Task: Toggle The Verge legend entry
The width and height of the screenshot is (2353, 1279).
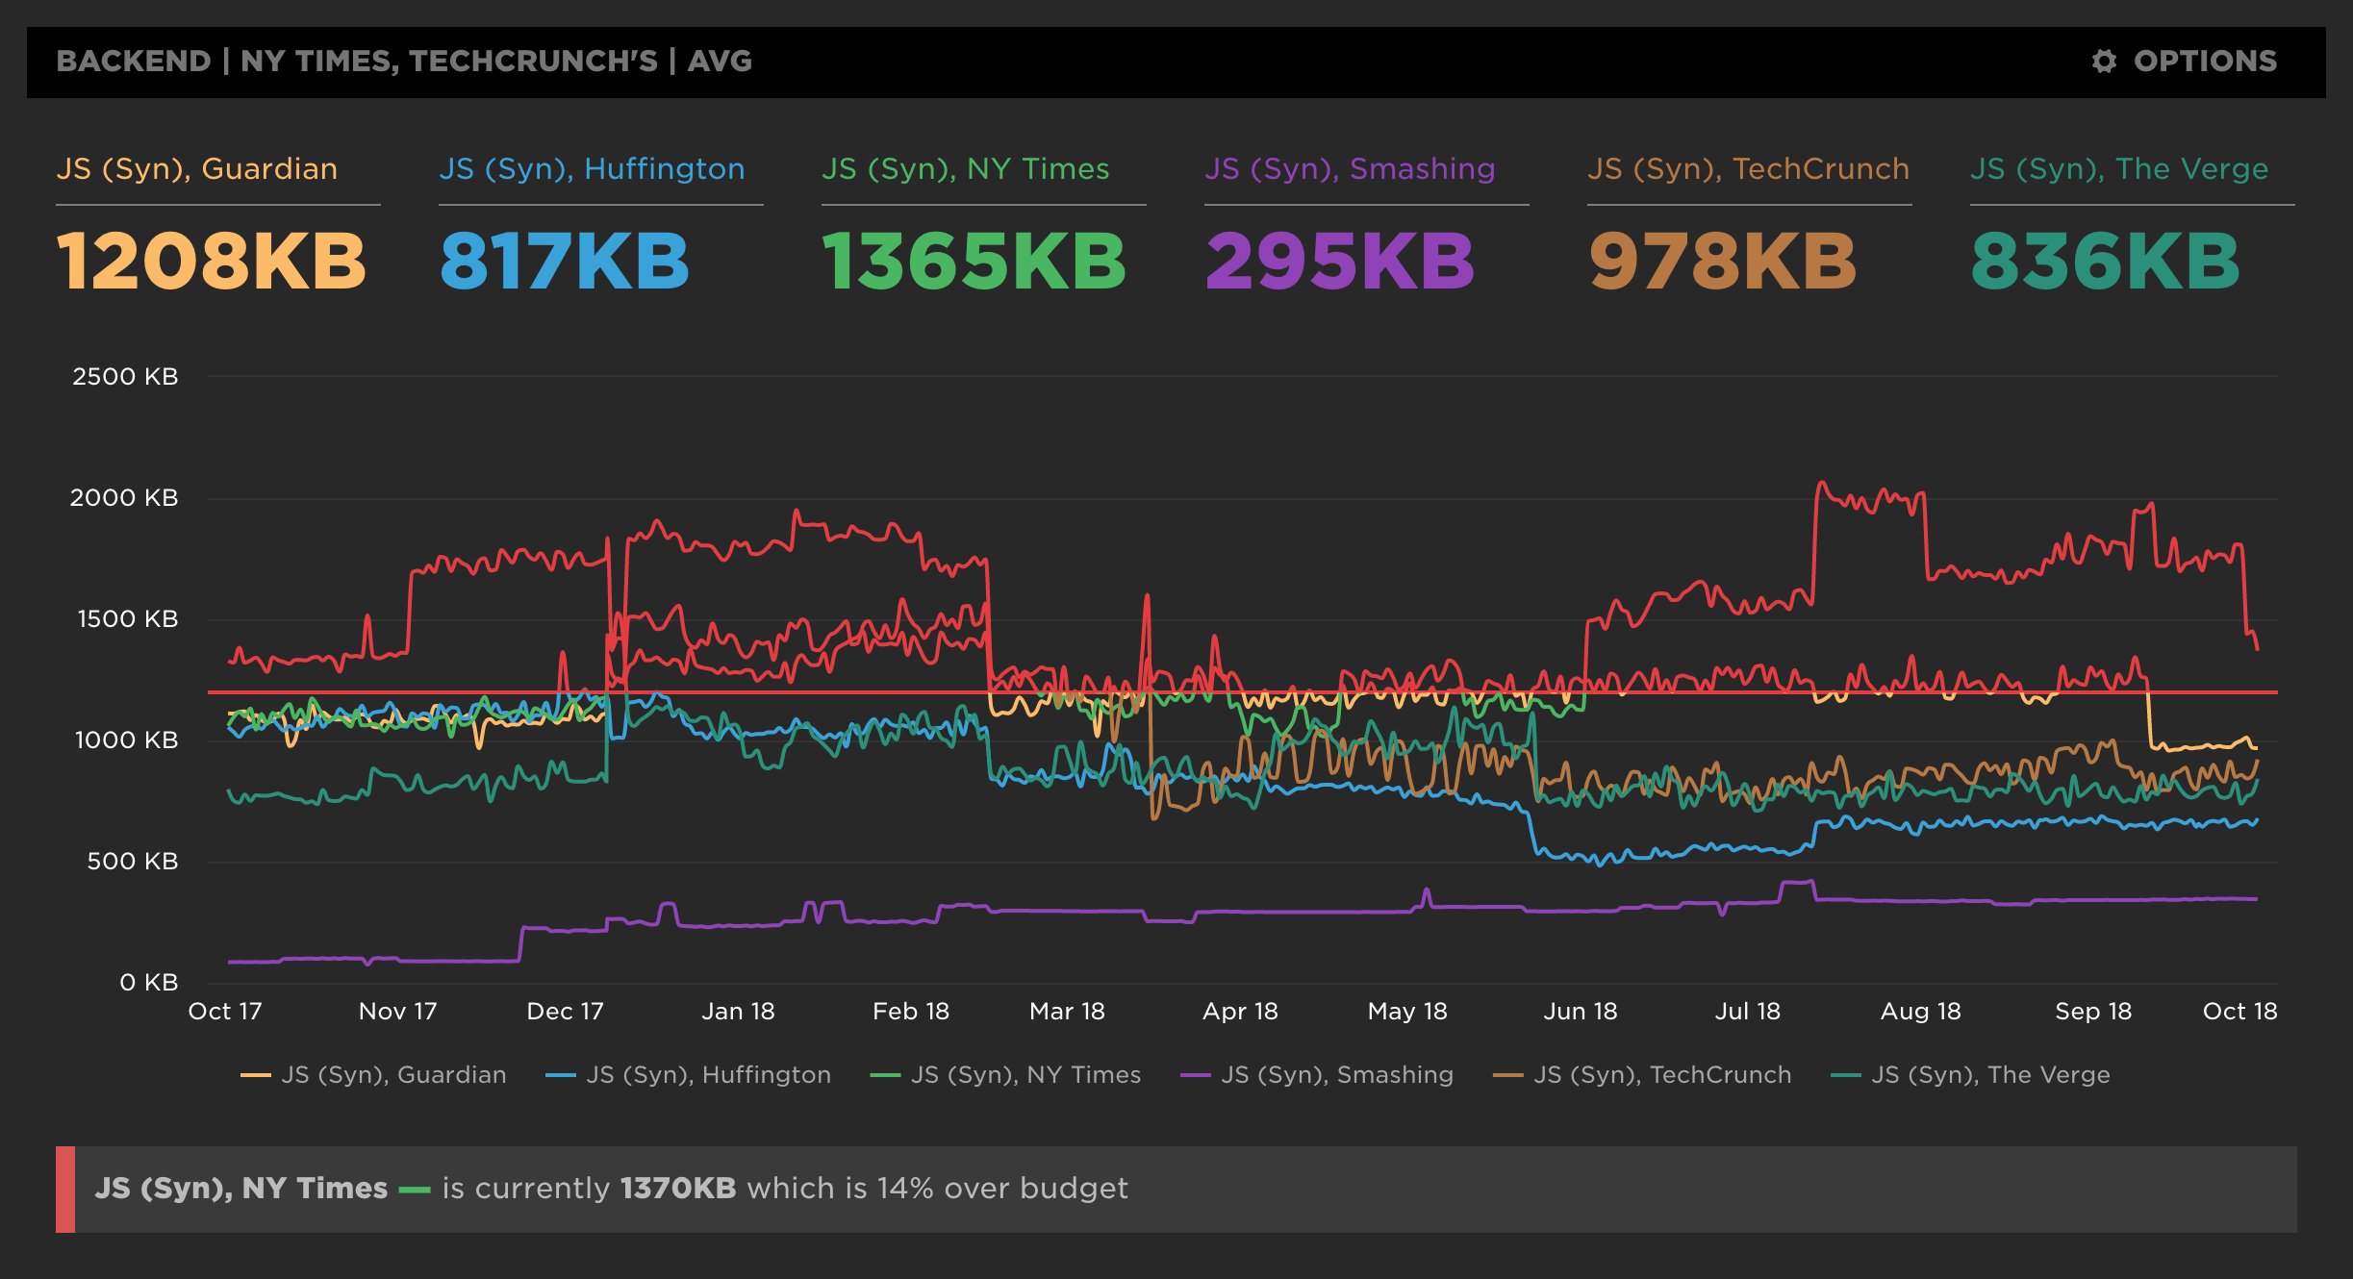Action: click(1990, 1074)
